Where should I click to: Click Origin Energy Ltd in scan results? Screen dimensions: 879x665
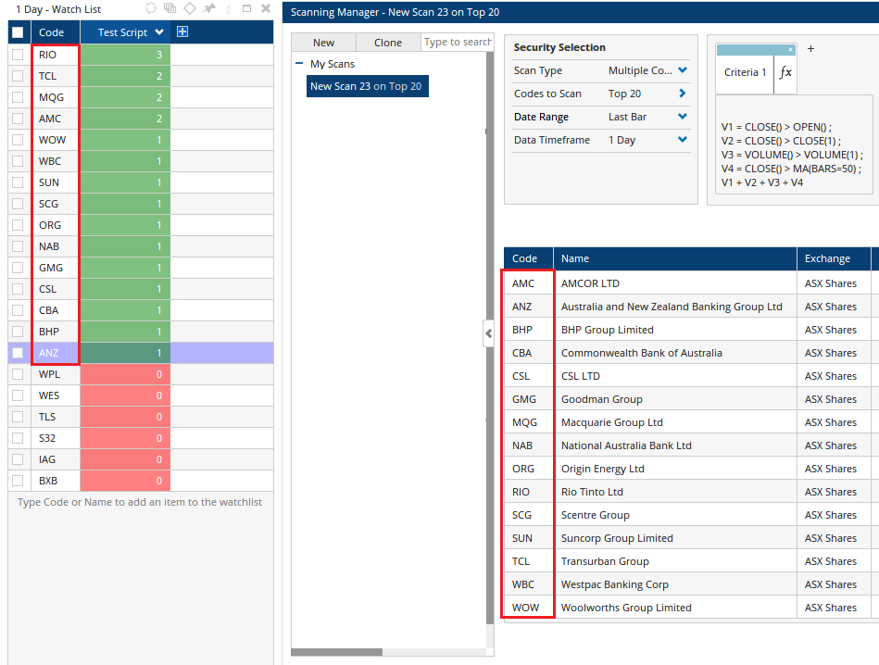(603, 469)
